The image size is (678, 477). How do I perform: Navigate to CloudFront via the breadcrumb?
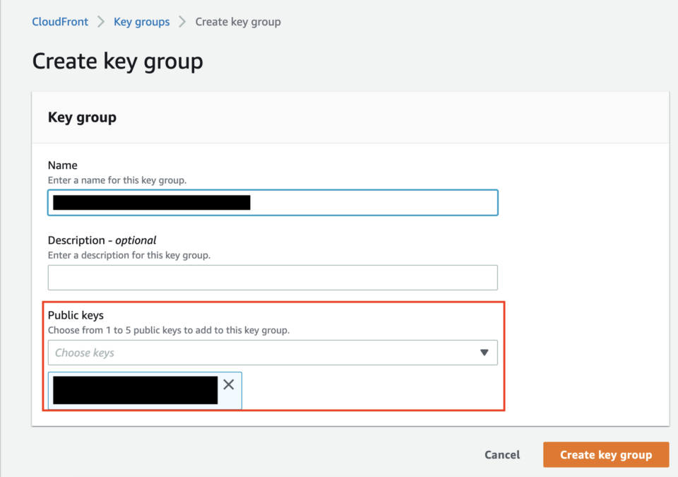(x=59, y=21)
